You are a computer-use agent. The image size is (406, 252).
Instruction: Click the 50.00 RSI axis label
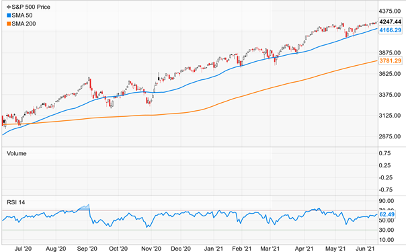[x=386, y=220]
